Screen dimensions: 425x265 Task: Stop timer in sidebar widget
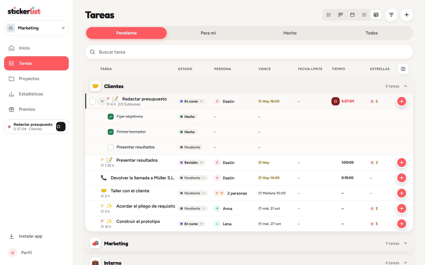click(x=61, y=127)
